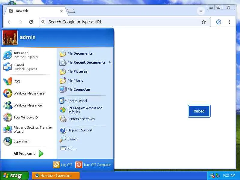Go forward in browser

[x=20, y=22]
